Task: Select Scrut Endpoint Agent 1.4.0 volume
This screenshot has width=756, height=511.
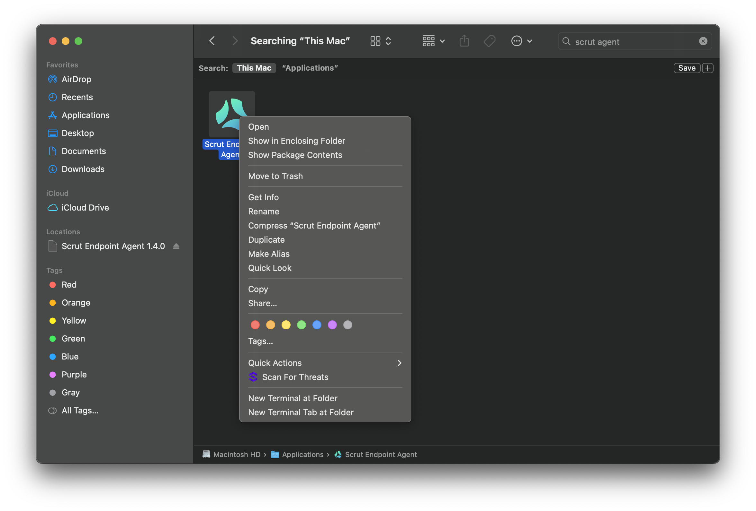Action: (x=107, y=246)
